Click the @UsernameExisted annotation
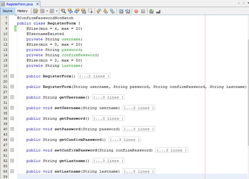The height and width of the screenshot is (179, 249). coord(45,34)
